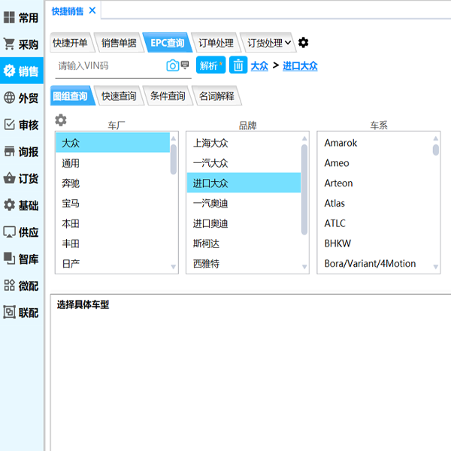Open 采购 module in the sidebar
The image size is (451, 451).
(21, 44)
